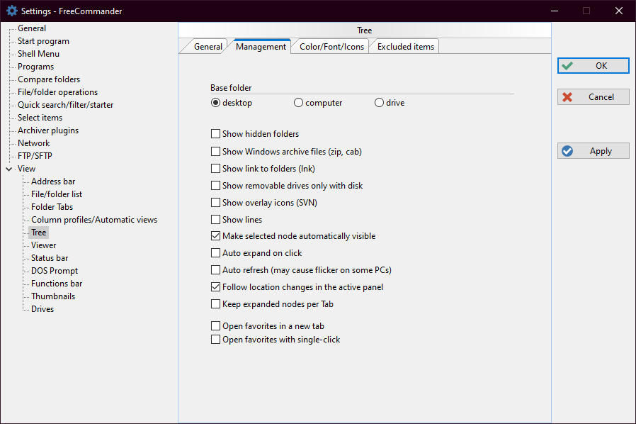Go to the General tab of Tree
The height and width of the screenshot is (424, 636).
pyautogui.click(x=208, y=47)
